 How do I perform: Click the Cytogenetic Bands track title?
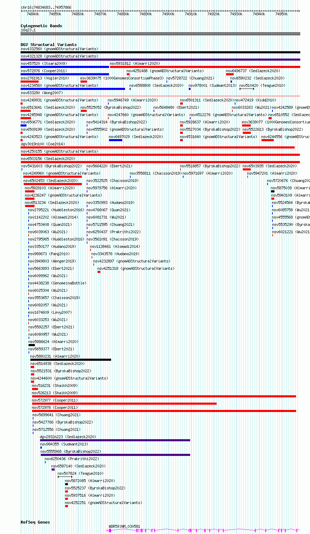pyautogui.click(x=41, y=26)
